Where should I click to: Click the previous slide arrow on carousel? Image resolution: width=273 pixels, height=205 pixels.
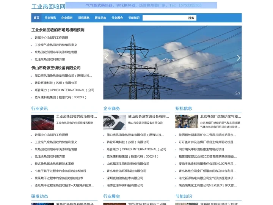click(x=107, y=58)
